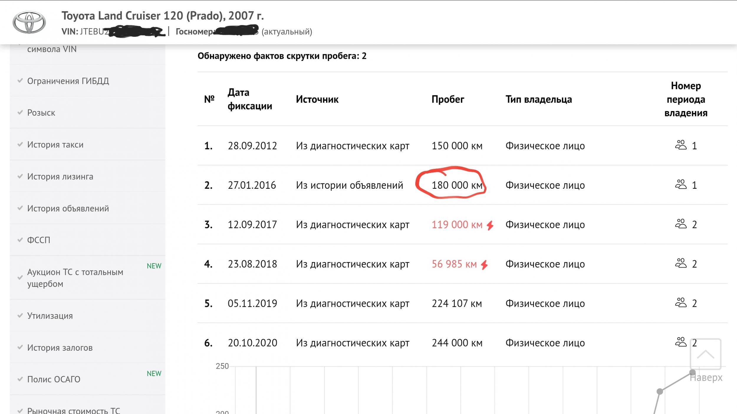Click Из истории объявлений source cell

(349, 185)
